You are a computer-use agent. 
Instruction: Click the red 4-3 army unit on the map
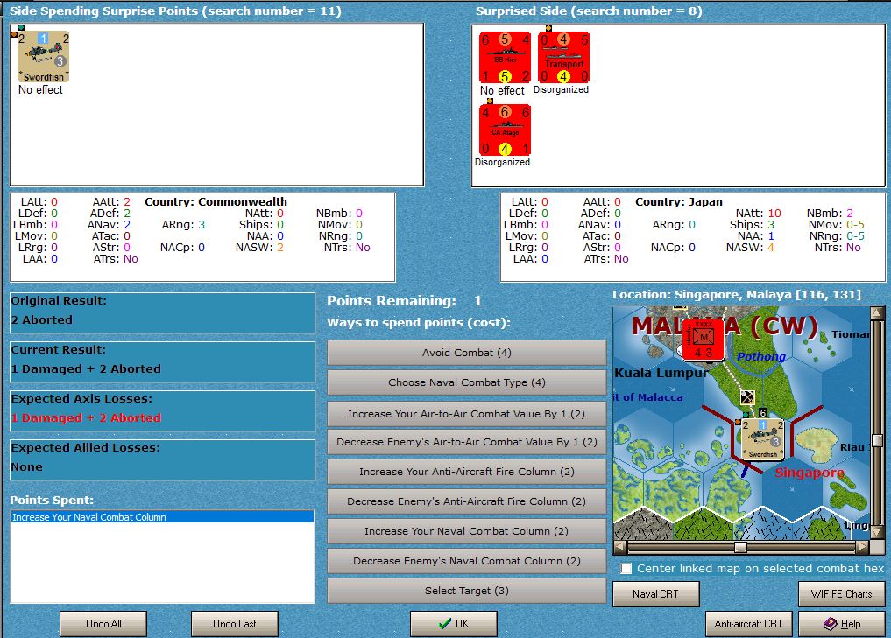tap(703, 340)
